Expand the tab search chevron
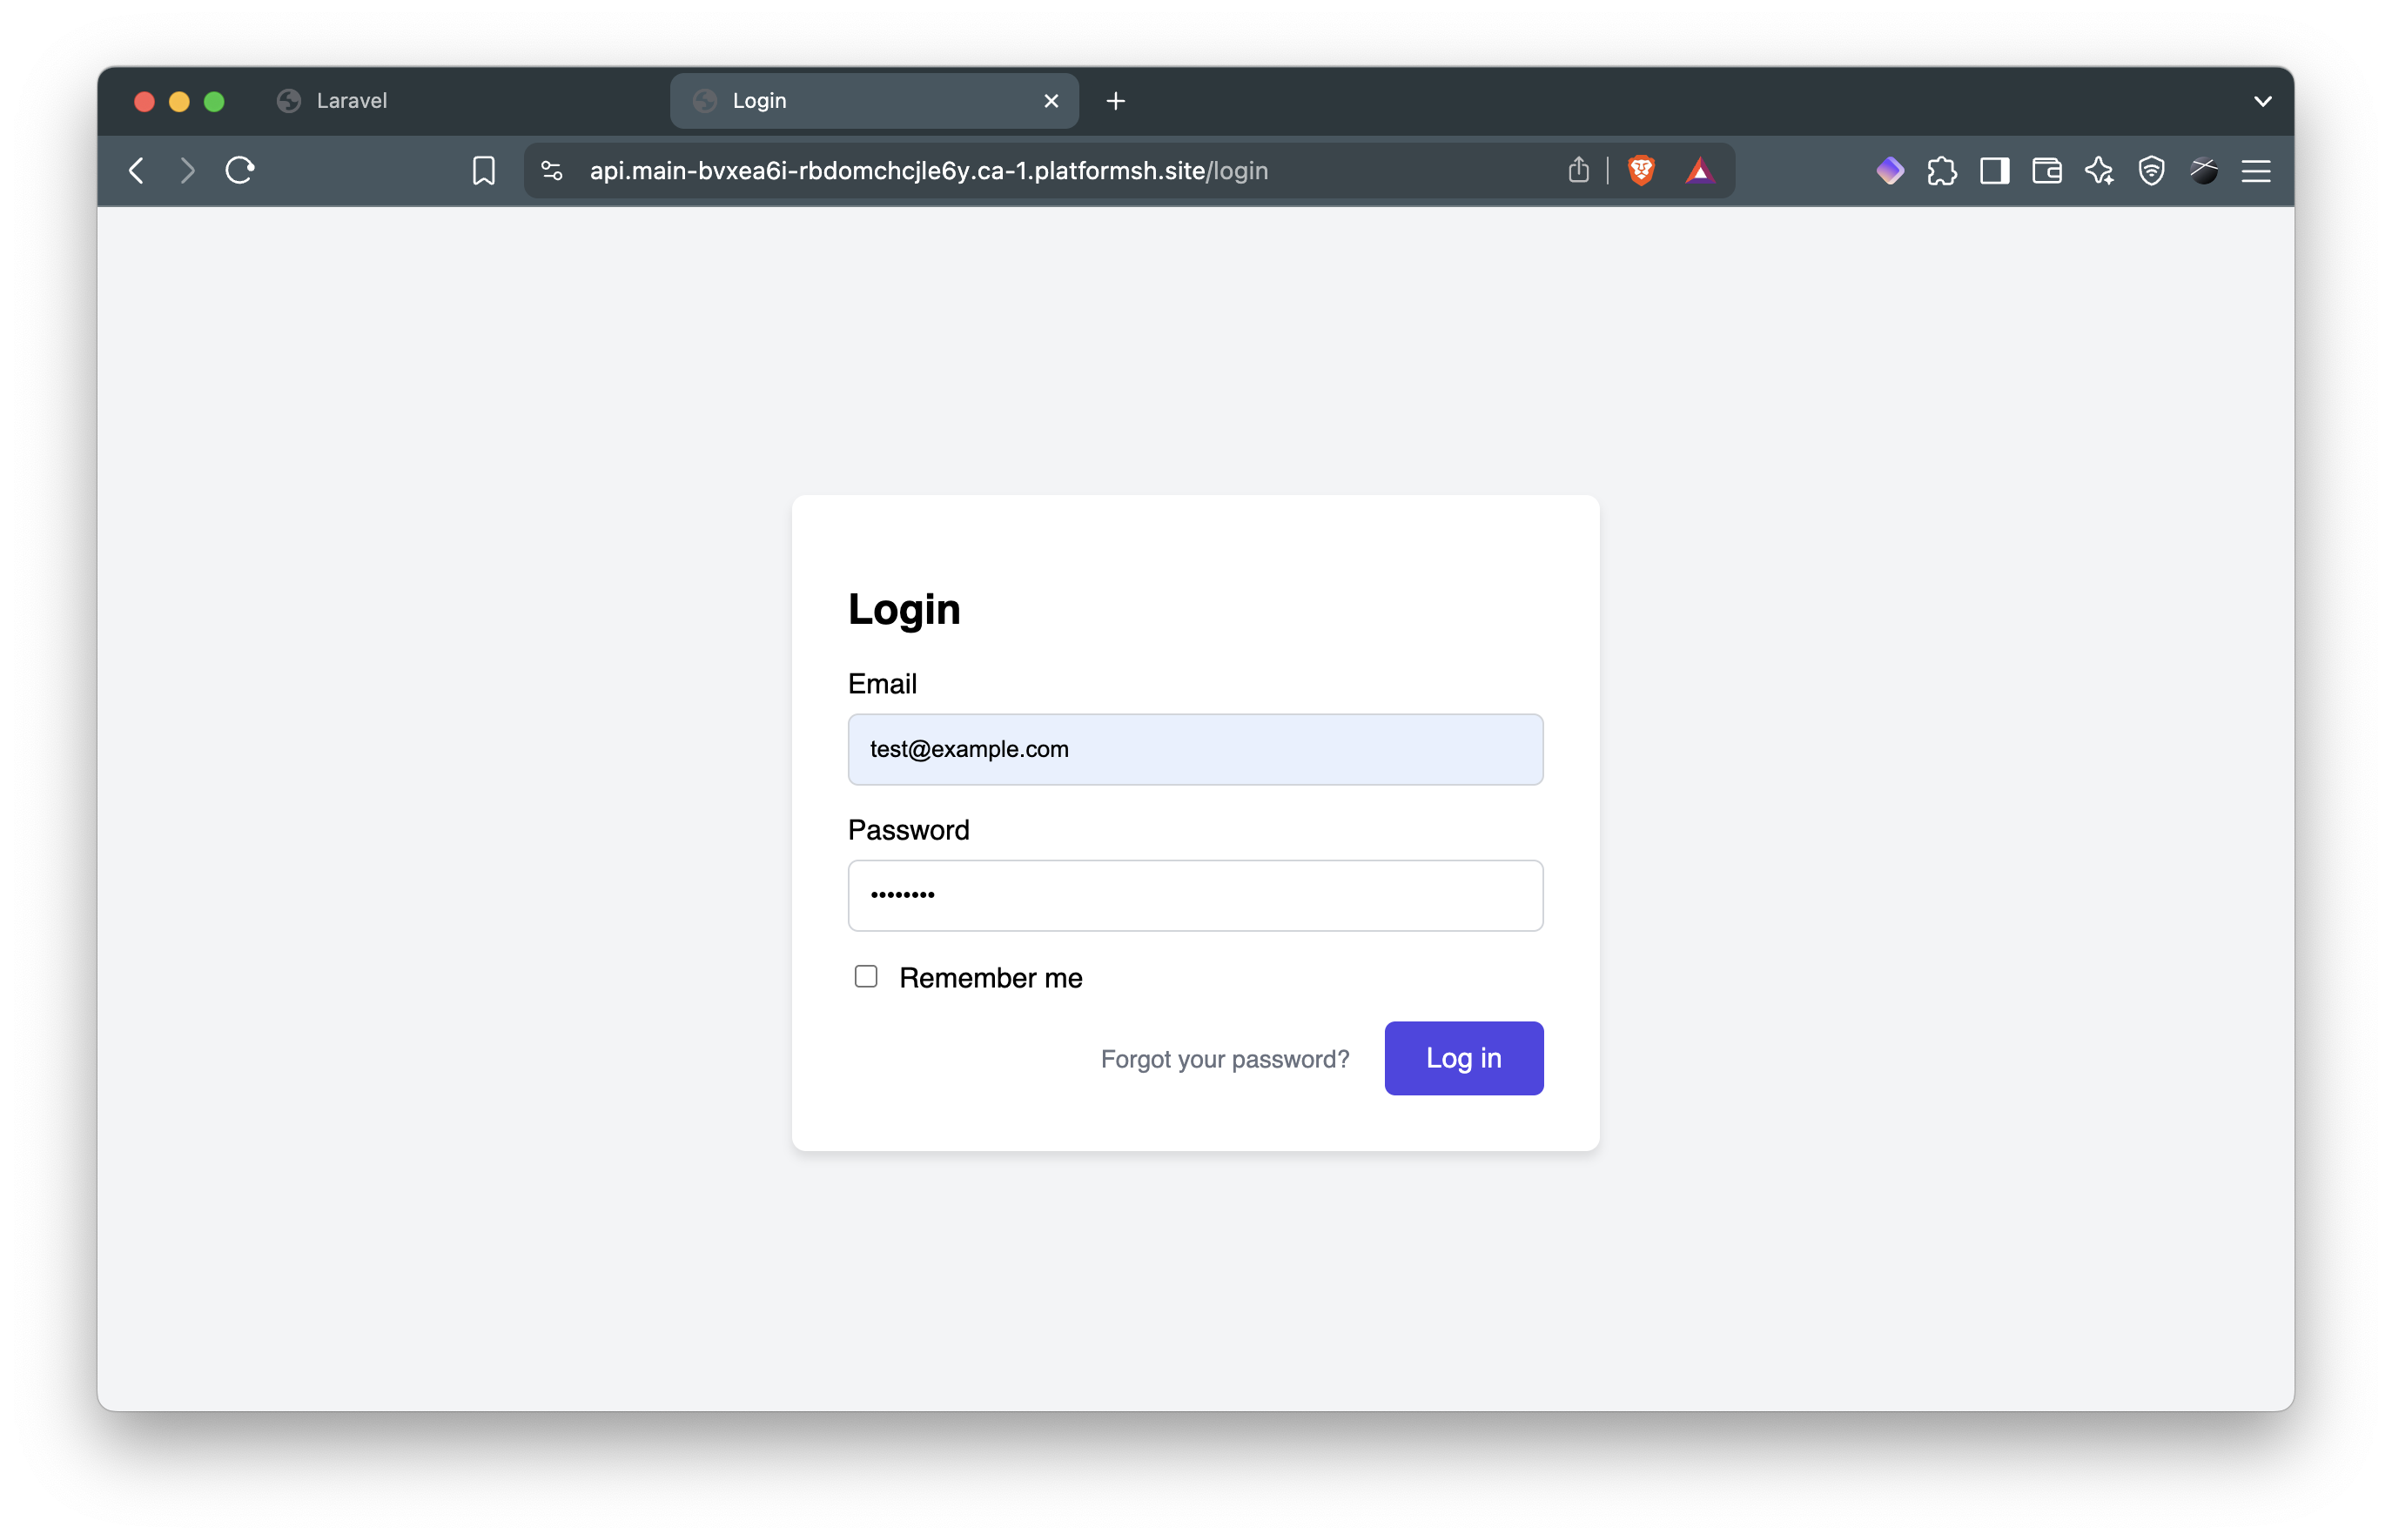2392x1540 pixels. pyautogui.click(x=2262, y=101)
